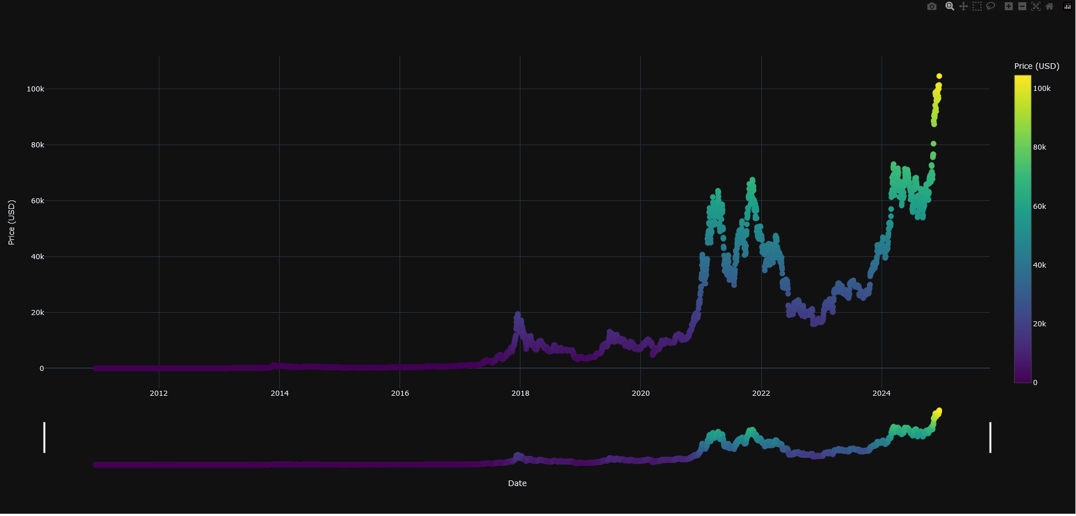Choose the Lasso Select tool
1076x516 pixels.
tap(991, 6)
